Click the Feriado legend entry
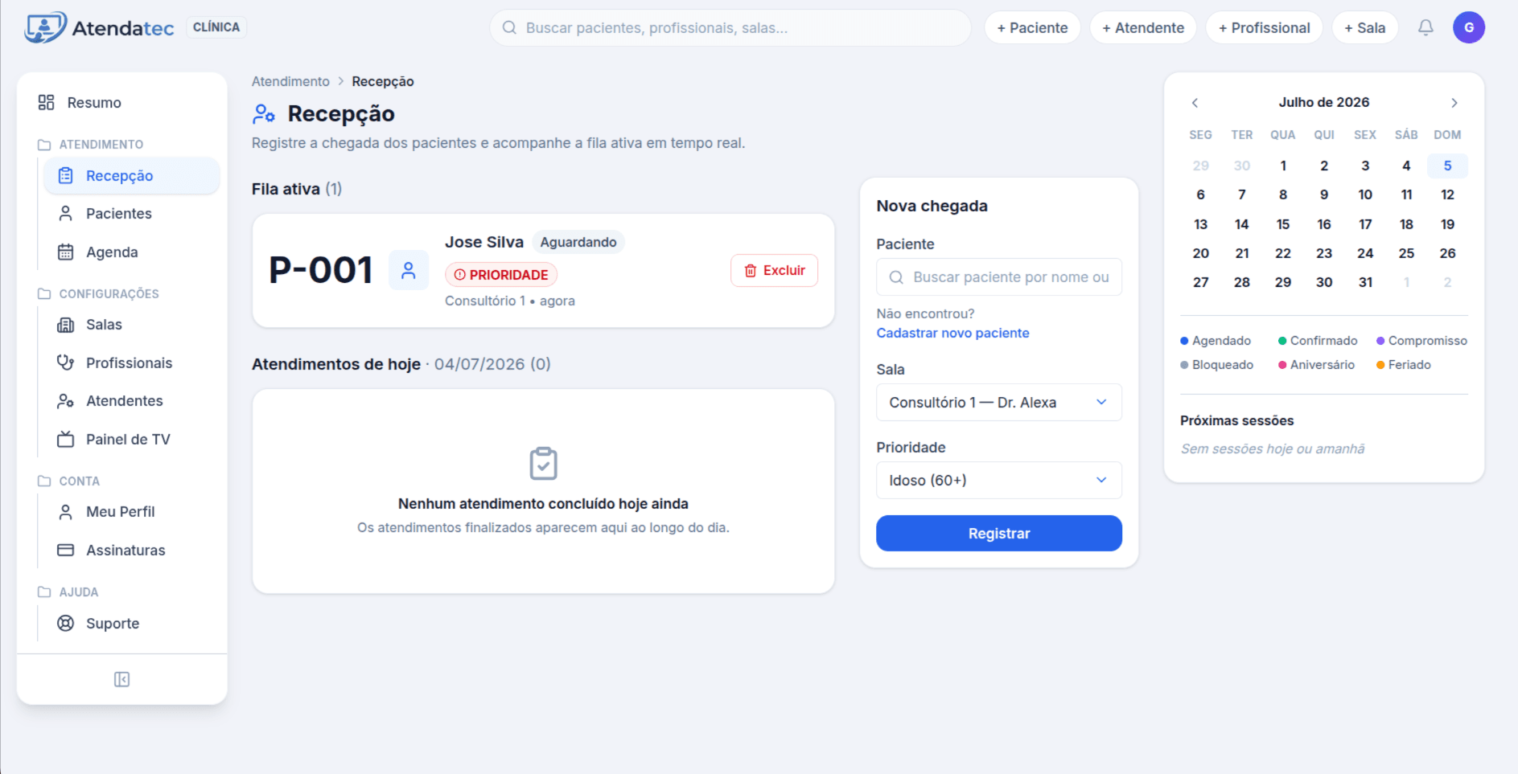Image resolution: width=1518 pixels, height=774 pixels. click(1404, 365)
